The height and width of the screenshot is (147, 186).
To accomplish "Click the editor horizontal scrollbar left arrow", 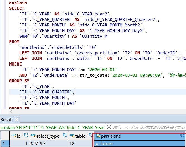I will [11, 112].
